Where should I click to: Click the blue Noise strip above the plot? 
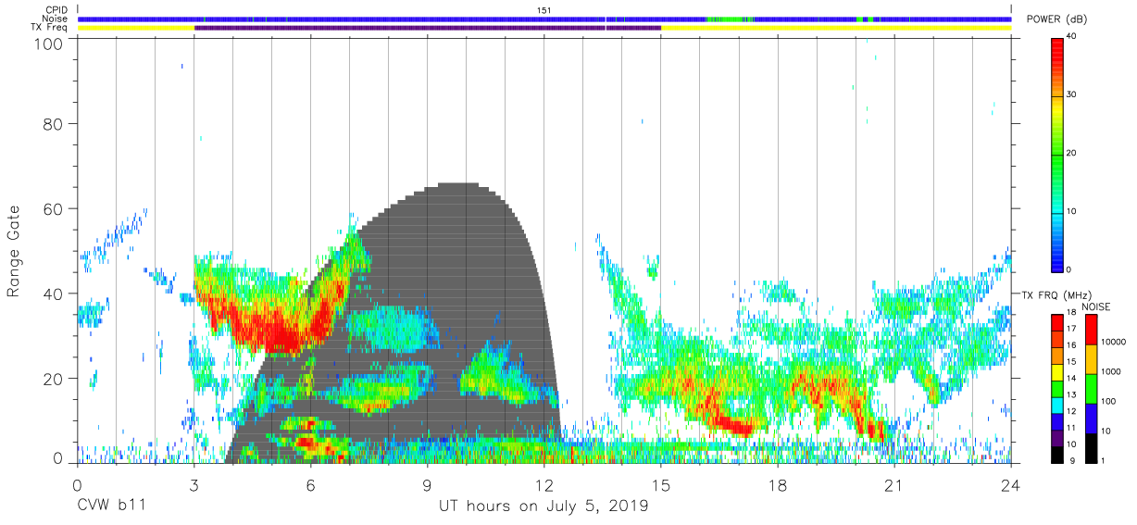[544, 19]
